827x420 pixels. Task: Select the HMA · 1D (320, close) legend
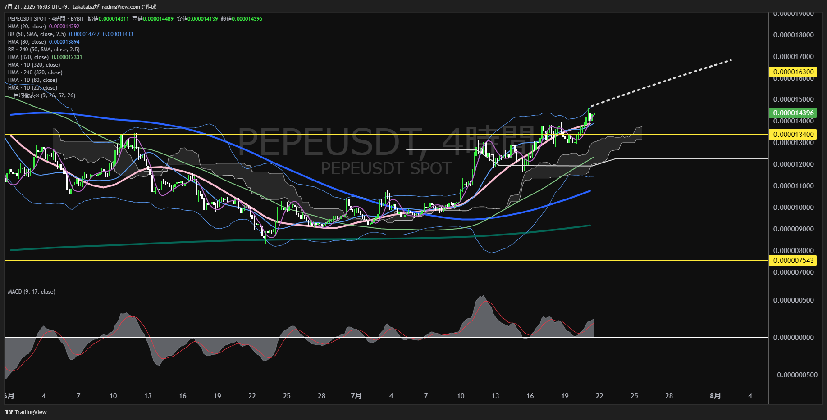pos(34,65)
